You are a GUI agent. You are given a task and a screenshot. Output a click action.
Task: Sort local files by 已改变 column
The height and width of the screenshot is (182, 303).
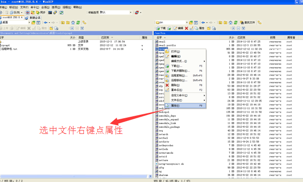pos(119,37)
